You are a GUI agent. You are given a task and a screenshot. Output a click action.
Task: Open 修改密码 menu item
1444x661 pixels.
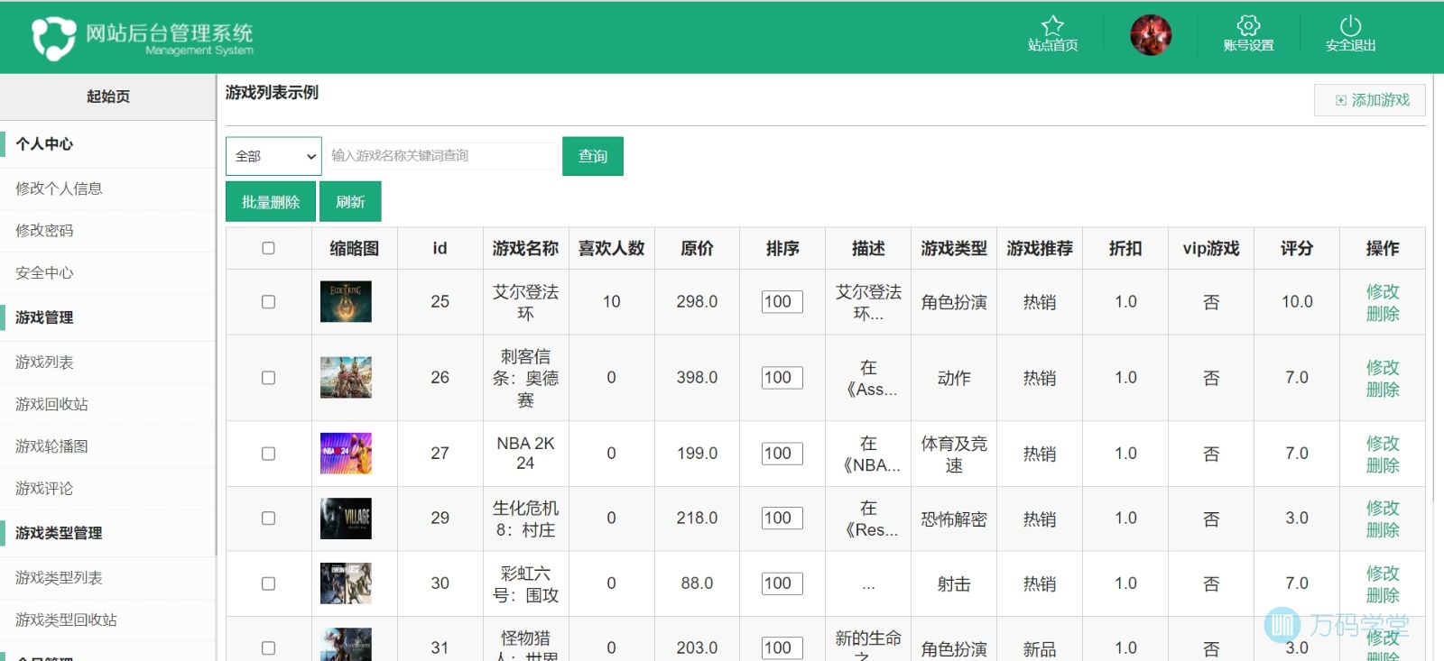[107, 231]
